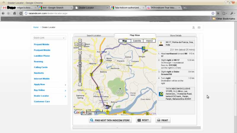The width and height of the screenshot is (237, 133).
Task: Close the Dealer Locator browser tab
Action: pos(107,8)
